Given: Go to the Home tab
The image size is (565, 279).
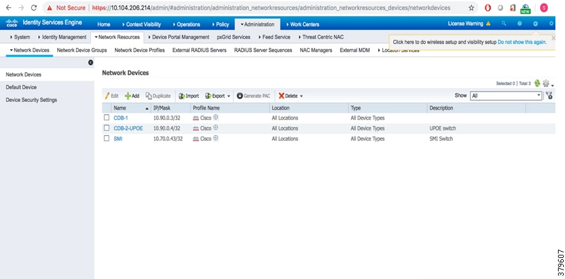Looking at the screenshot, I should [x=104, y=24].
